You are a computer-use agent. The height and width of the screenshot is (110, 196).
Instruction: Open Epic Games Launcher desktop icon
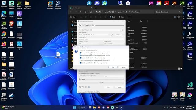(x=4, y=97)
